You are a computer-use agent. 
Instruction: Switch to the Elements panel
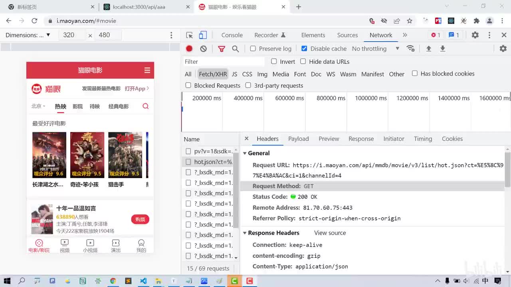313,35
